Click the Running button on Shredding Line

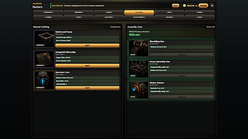(x=182, y=55)
